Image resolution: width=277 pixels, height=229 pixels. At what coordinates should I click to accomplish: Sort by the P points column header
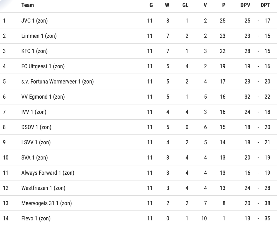coord(224,5)
